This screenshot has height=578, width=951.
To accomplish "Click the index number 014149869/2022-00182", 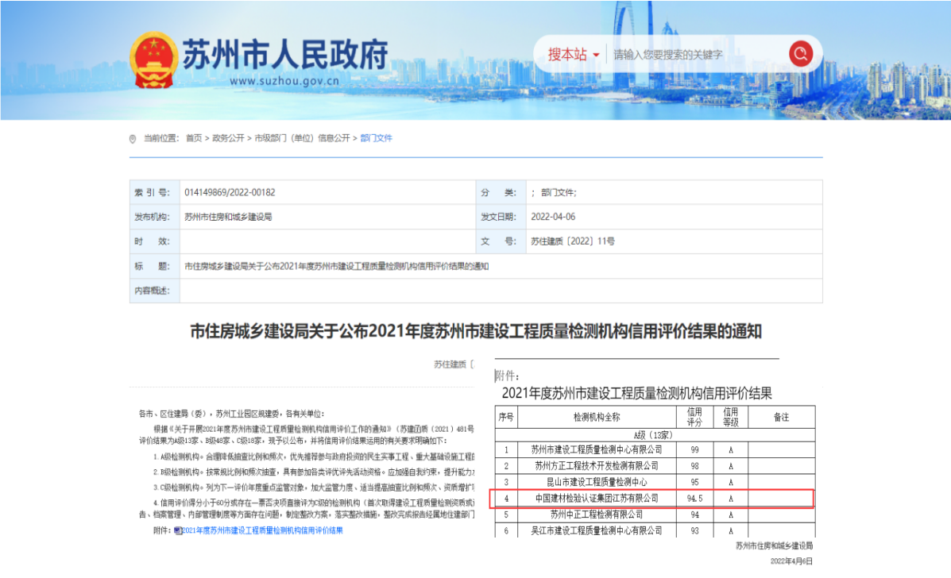I will tap(230, 193).
